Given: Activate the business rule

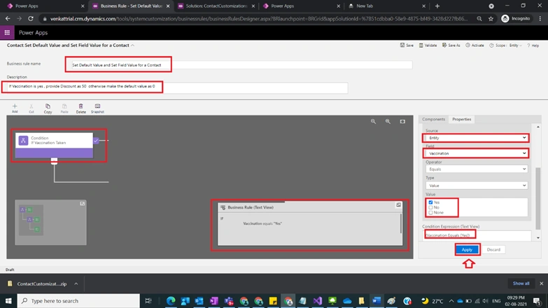Looking at the screenshot, I should point(475,45).
